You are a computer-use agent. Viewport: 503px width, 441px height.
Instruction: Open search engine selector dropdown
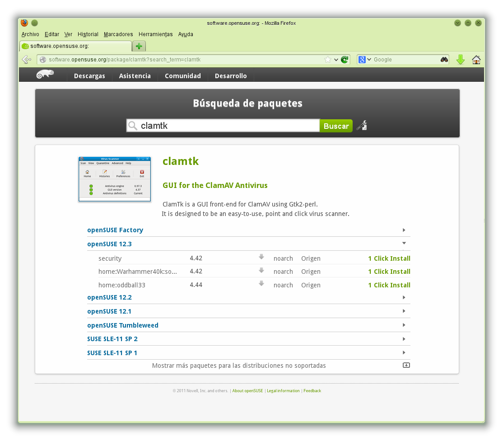pos(369,59)
